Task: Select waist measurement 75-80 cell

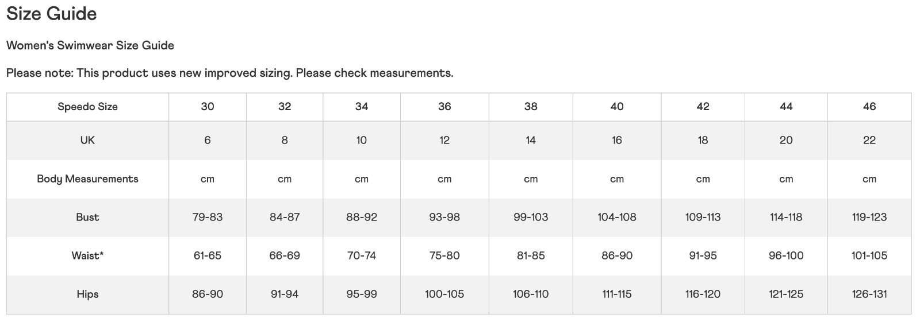Action: pyautogui.click(x=444, y=256)
